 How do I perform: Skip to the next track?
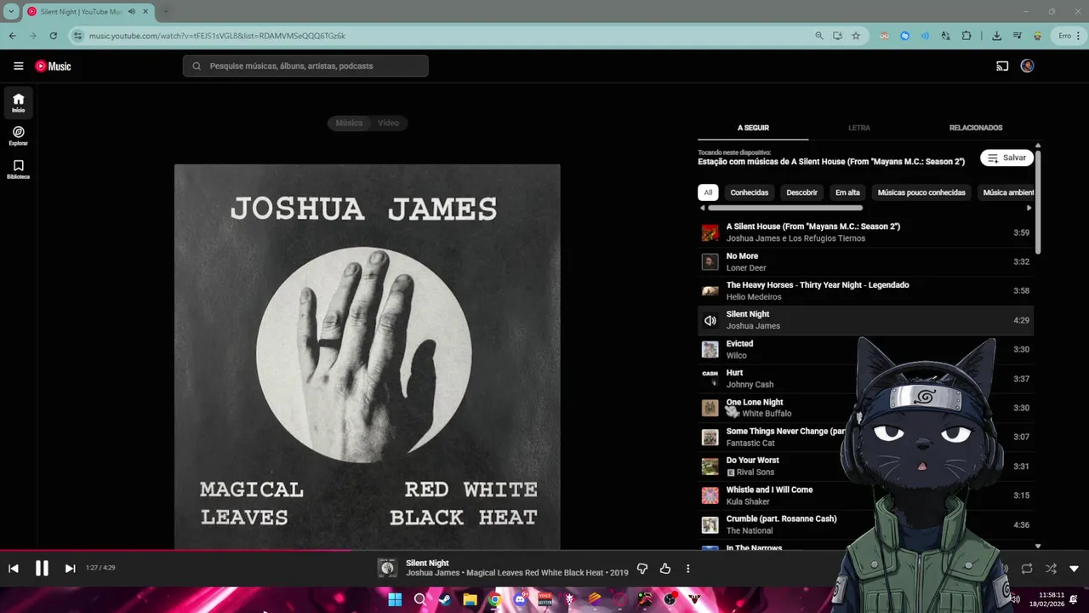click(x=70, y=569)
